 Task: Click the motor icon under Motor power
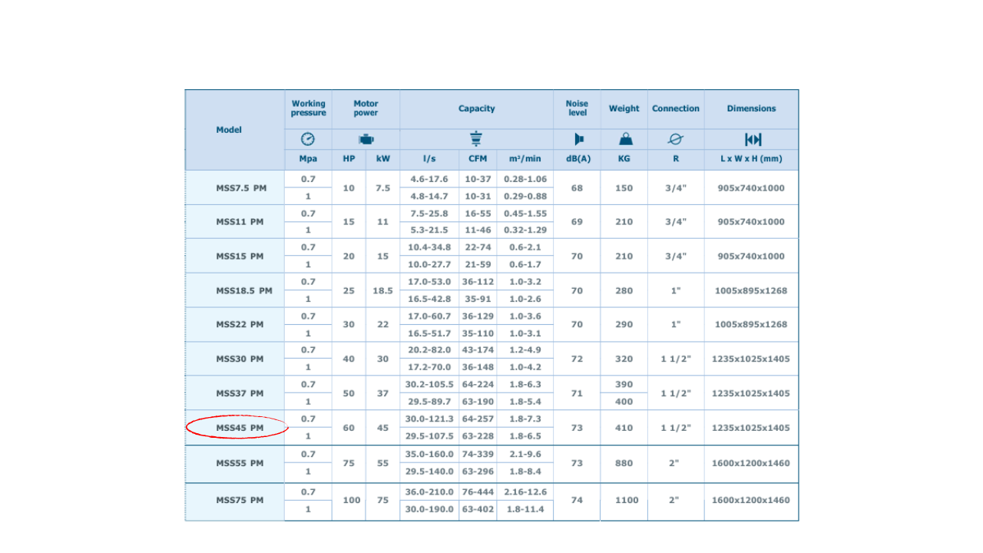pos(366,140)
